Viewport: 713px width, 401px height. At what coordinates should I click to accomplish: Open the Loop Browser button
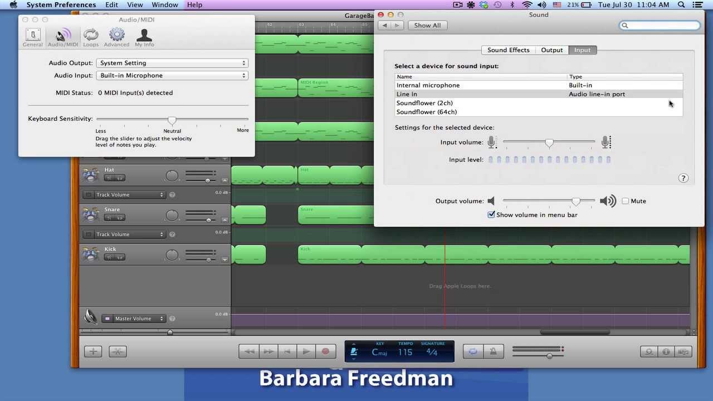click(649, 351)
